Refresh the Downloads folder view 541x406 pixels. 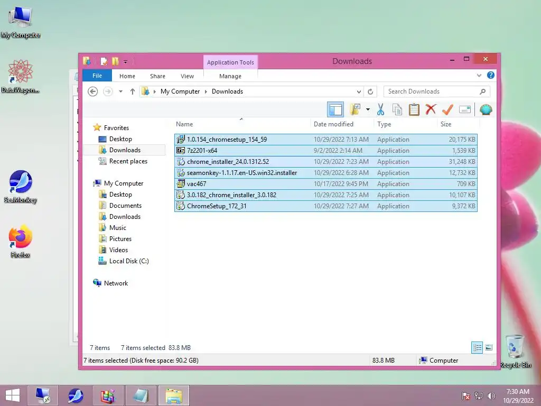(x=370, y=91)
